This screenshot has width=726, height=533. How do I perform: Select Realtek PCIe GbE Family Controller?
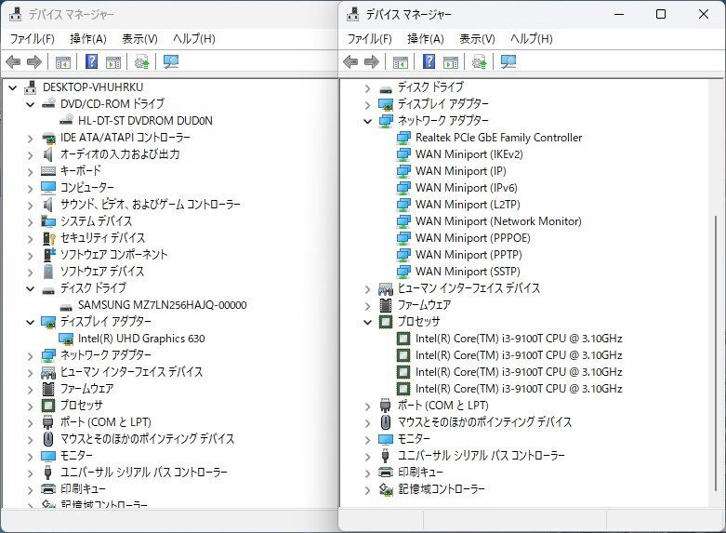[498, 138]
